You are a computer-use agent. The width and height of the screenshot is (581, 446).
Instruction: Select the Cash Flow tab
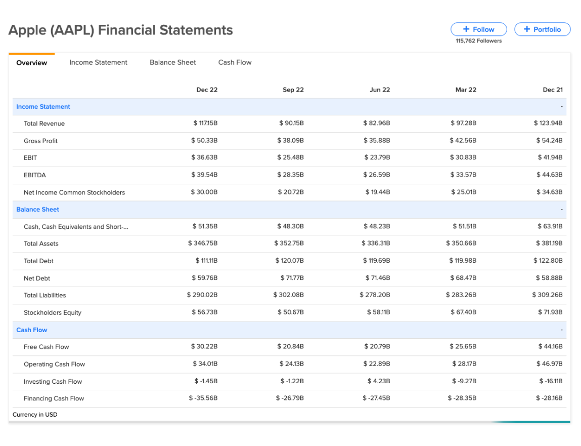235,62
